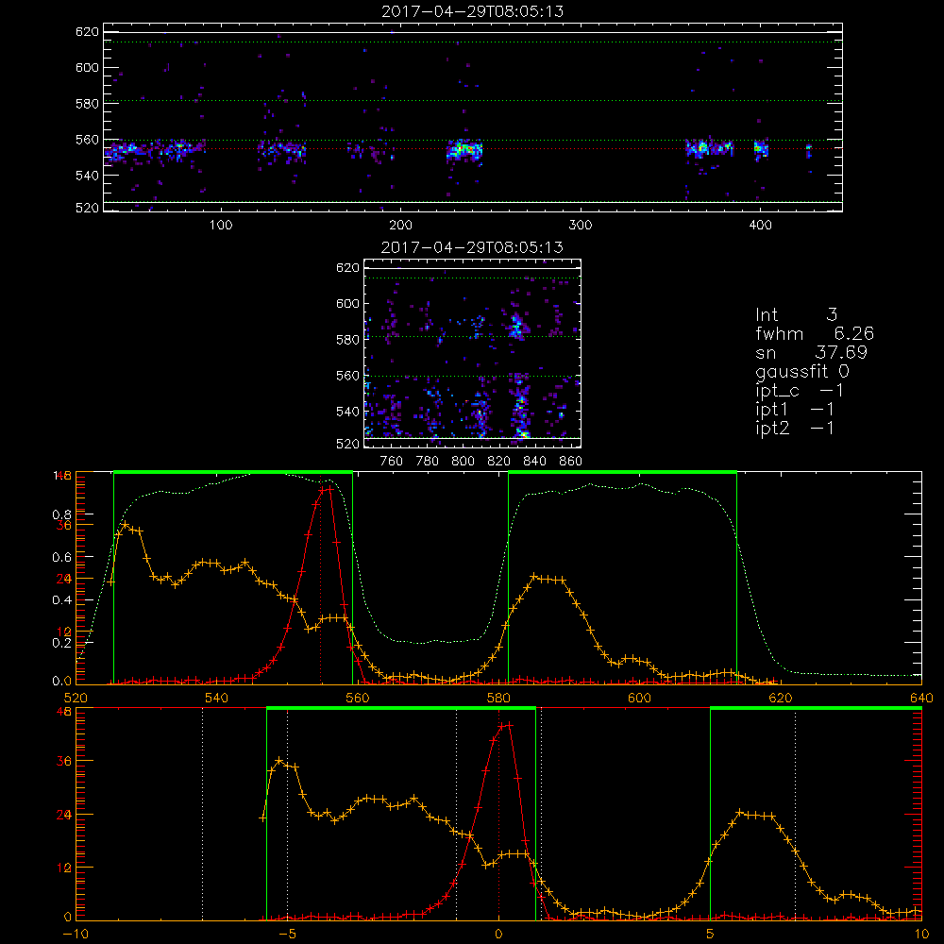Click the '820' tick label under small spectrogram
This screenshot has height=944, width=944.
499,462
